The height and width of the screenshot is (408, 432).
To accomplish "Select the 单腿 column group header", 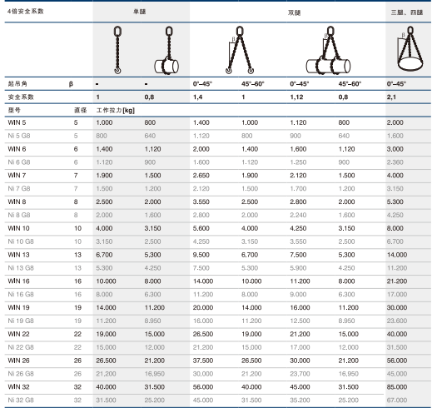I will (140, 12).
